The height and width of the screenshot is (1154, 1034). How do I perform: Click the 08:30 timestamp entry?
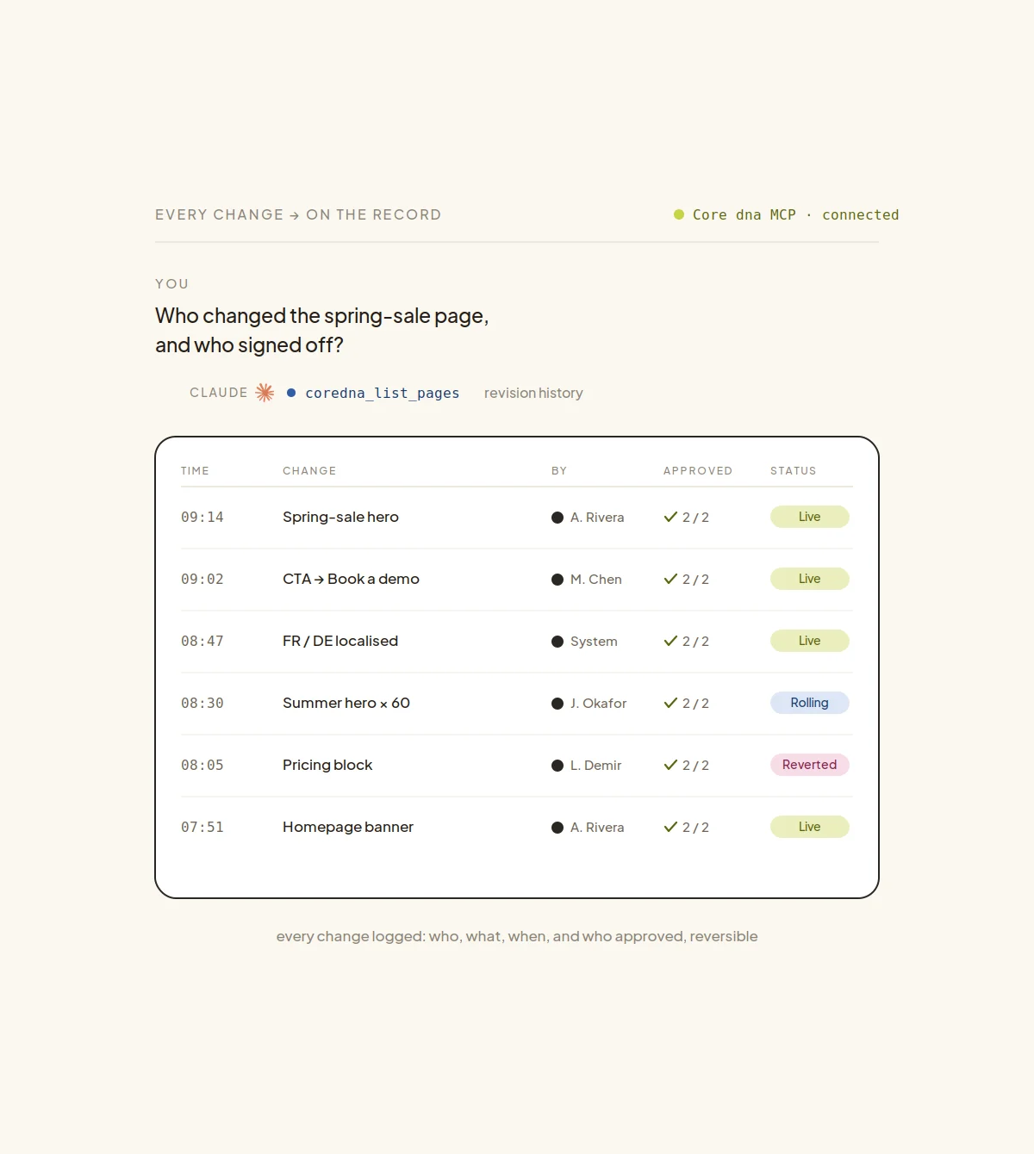click(x=202, y=703)
